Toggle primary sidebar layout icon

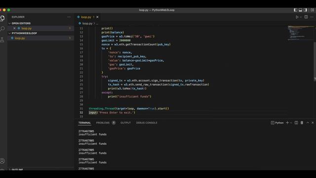click(x=295, y=10)
